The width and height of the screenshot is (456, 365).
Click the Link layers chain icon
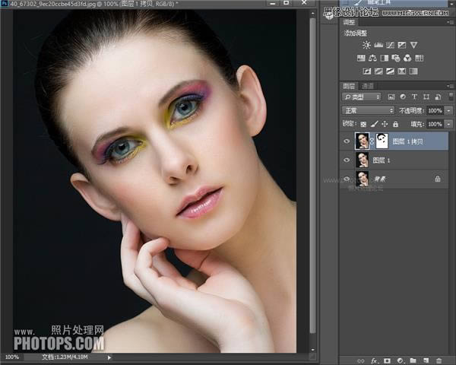(362, 360)
